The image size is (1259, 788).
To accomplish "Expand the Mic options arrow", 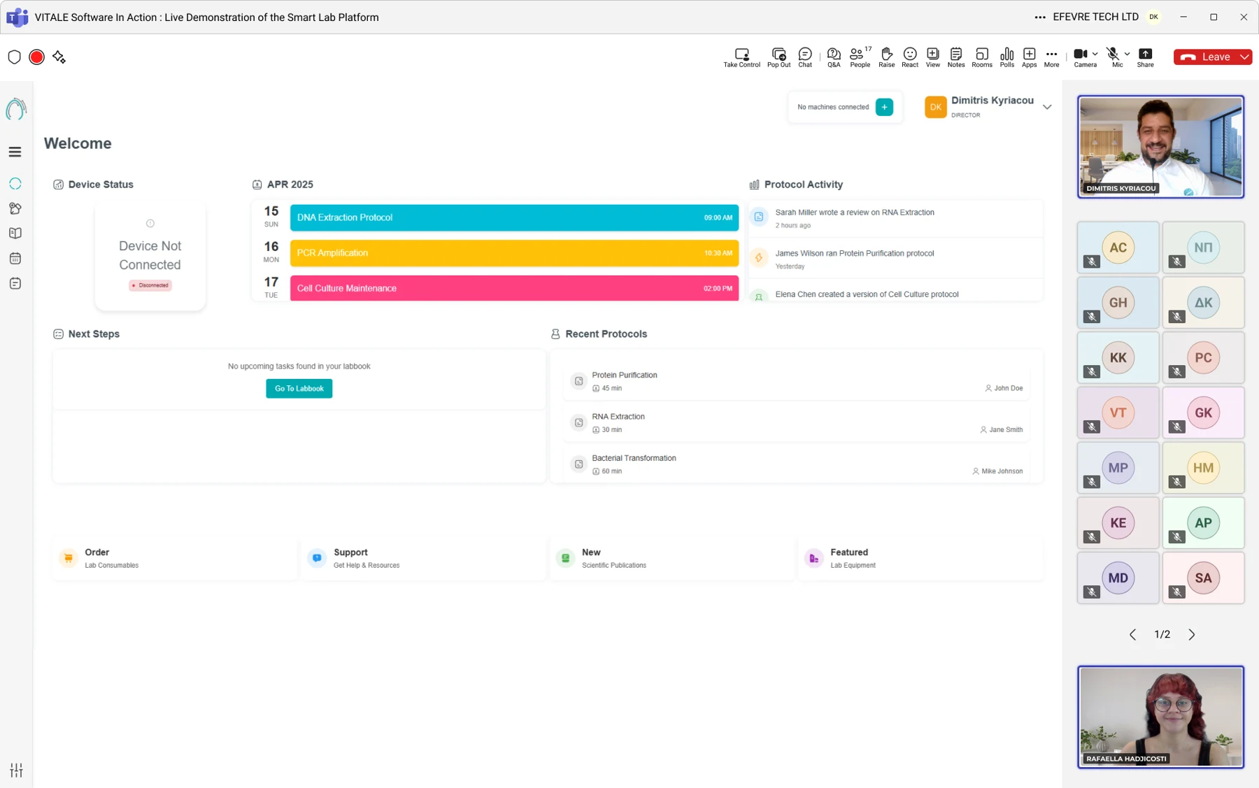I will (x=1128, y=54).
